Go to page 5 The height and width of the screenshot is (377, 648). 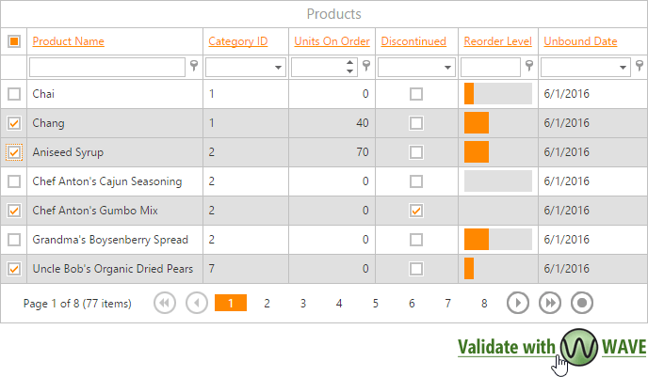[375, 303]
